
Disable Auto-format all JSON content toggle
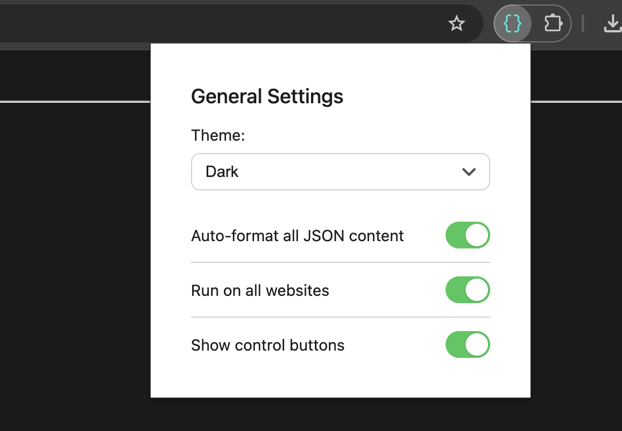[x=467, y=236]
